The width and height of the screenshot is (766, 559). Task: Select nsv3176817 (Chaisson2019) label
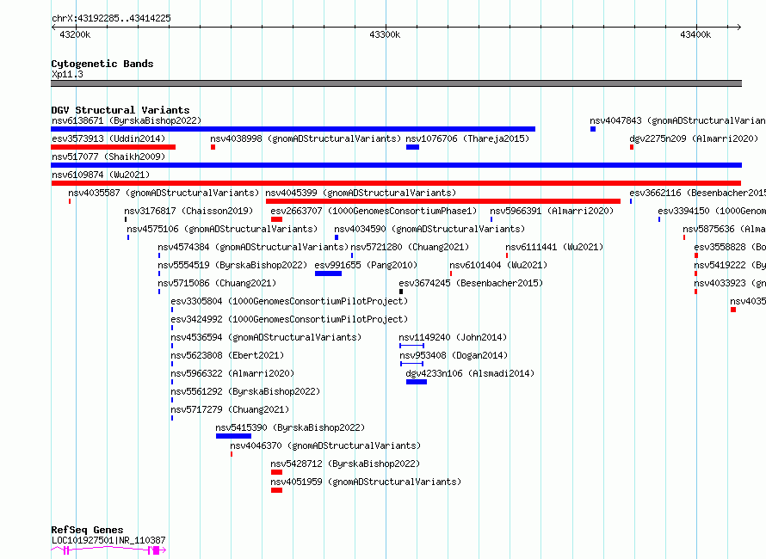188,211
